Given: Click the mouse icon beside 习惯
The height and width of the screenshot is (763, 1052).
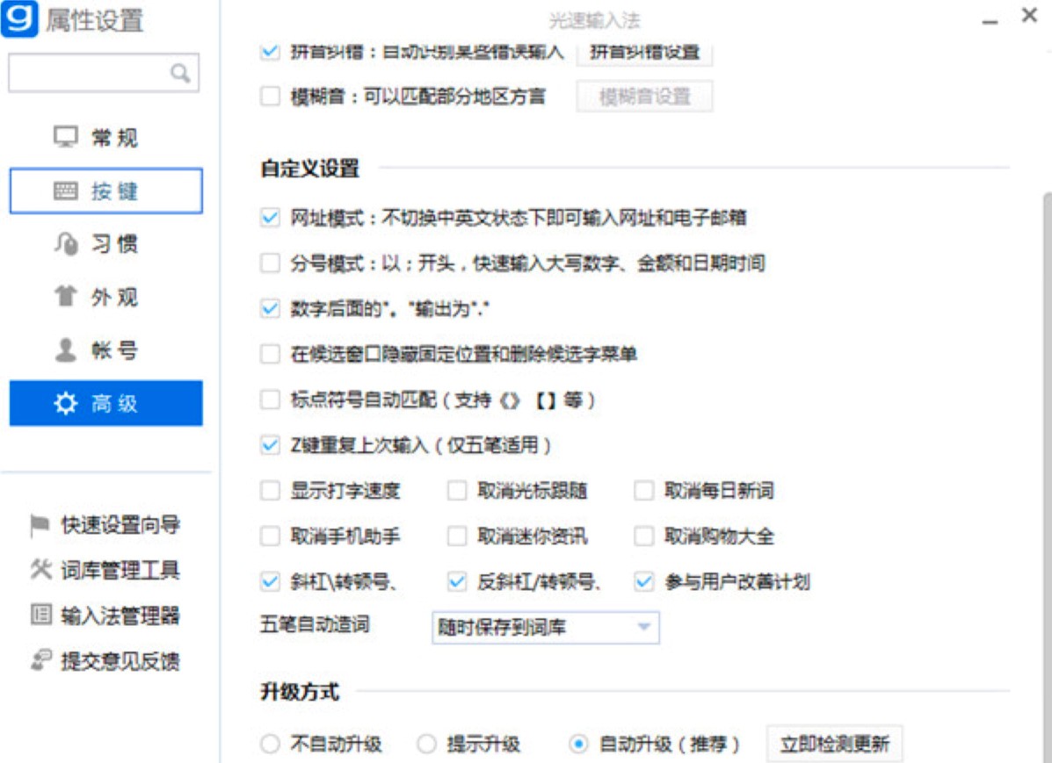Looking at the screenshot, I should pos(66,243).
